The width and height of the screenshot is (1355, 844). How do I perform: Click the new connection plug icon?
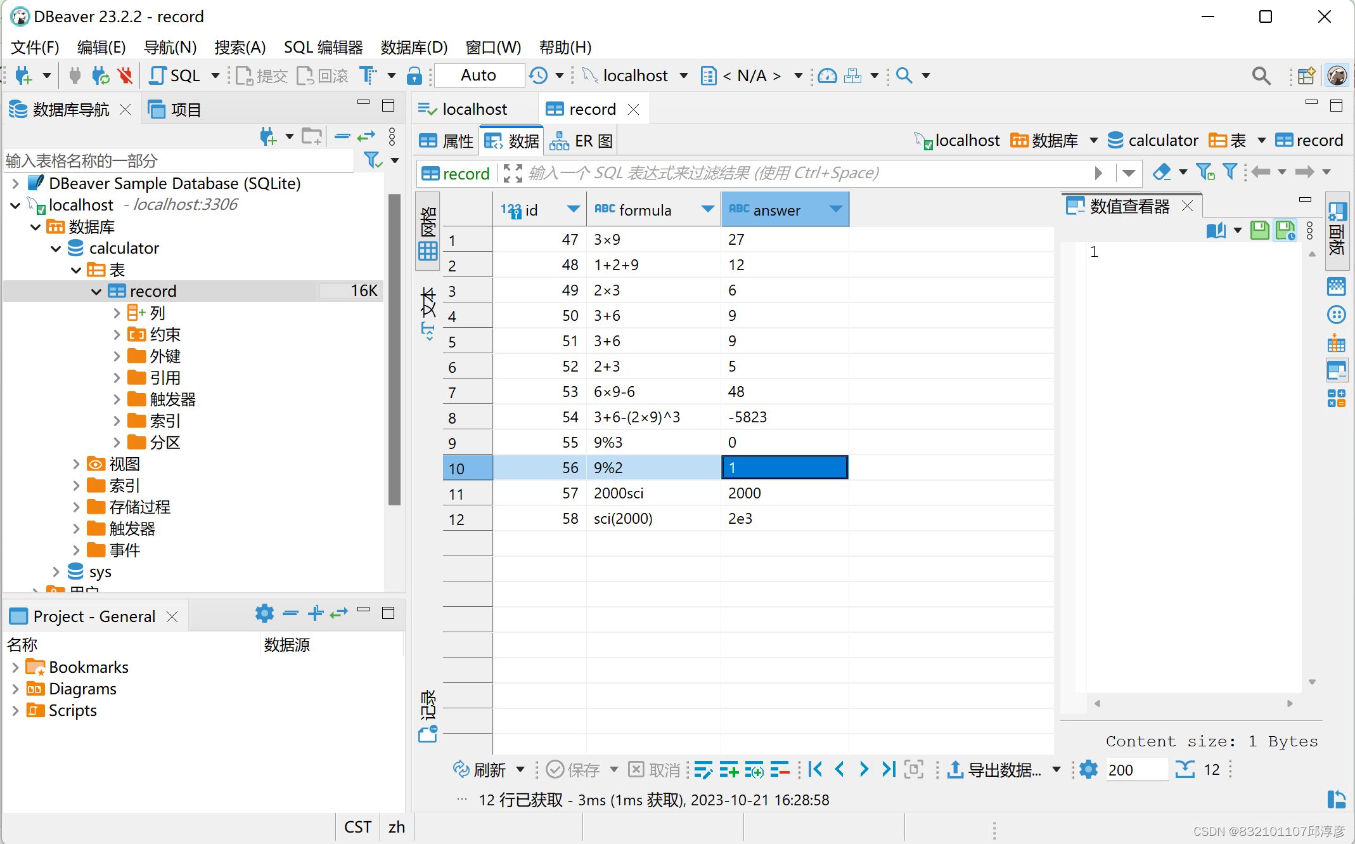click(23, 75)
